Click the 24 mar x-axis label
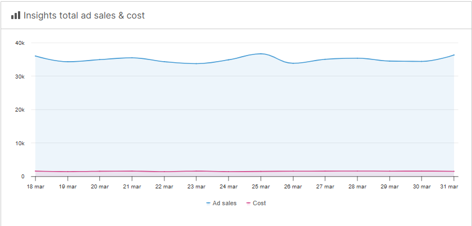 point(228,187)
